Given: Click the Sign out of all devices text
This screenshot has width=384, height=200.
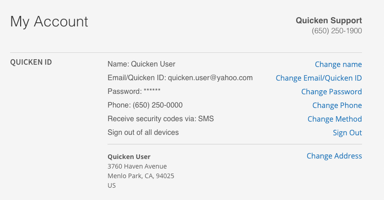Looking at the screenshot, I should coord(143,133).
